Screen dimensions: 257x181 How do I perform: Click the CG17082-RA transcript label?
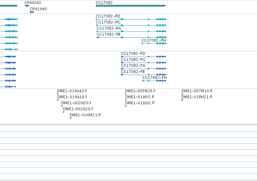pos(109,28)
